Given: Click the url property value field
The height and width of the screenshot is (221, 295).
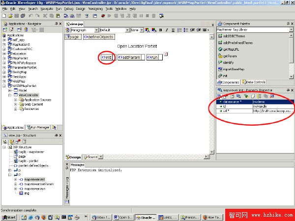Looking at the screenshot, I should click(x=273, y=111).
